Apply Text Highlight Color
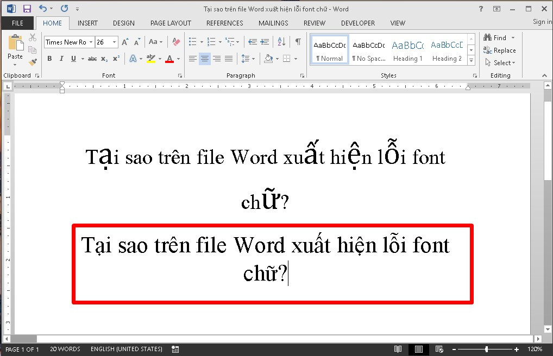Screen dimensions: 553x356 click(151, 59)
